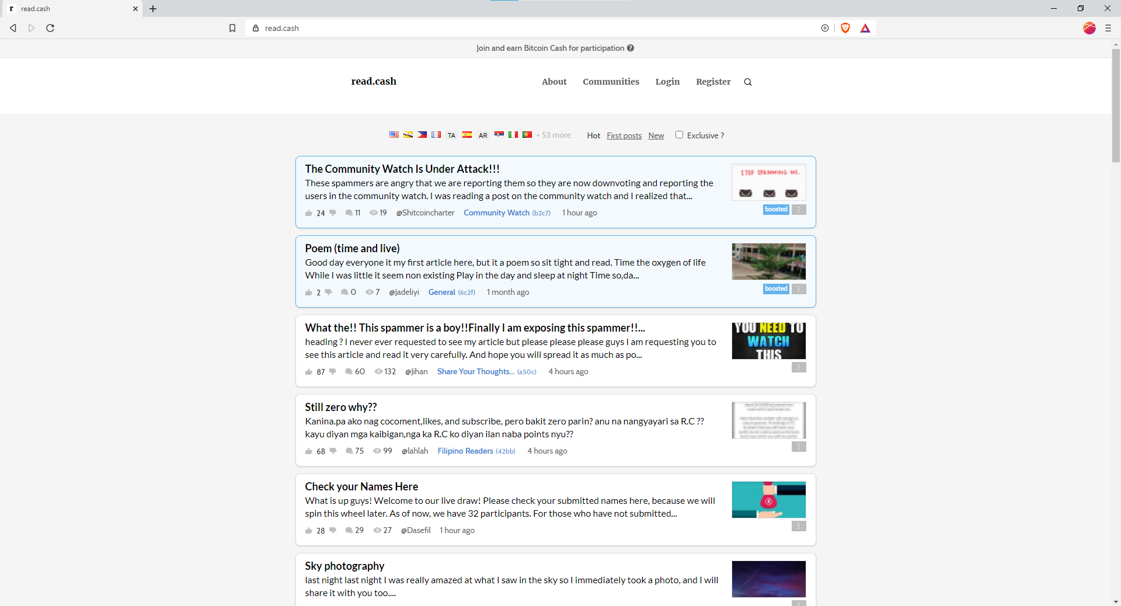Go to Communities in the navigation

point(611,82)
